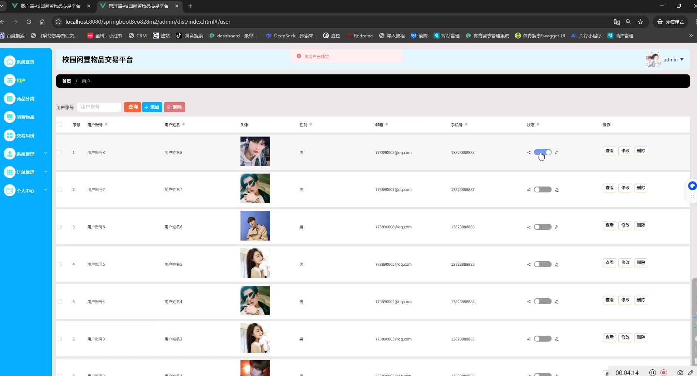Screen dimensions: 697x376
Task: Click the pencil edit icon in 用户账号4 row
Action: 557,302
